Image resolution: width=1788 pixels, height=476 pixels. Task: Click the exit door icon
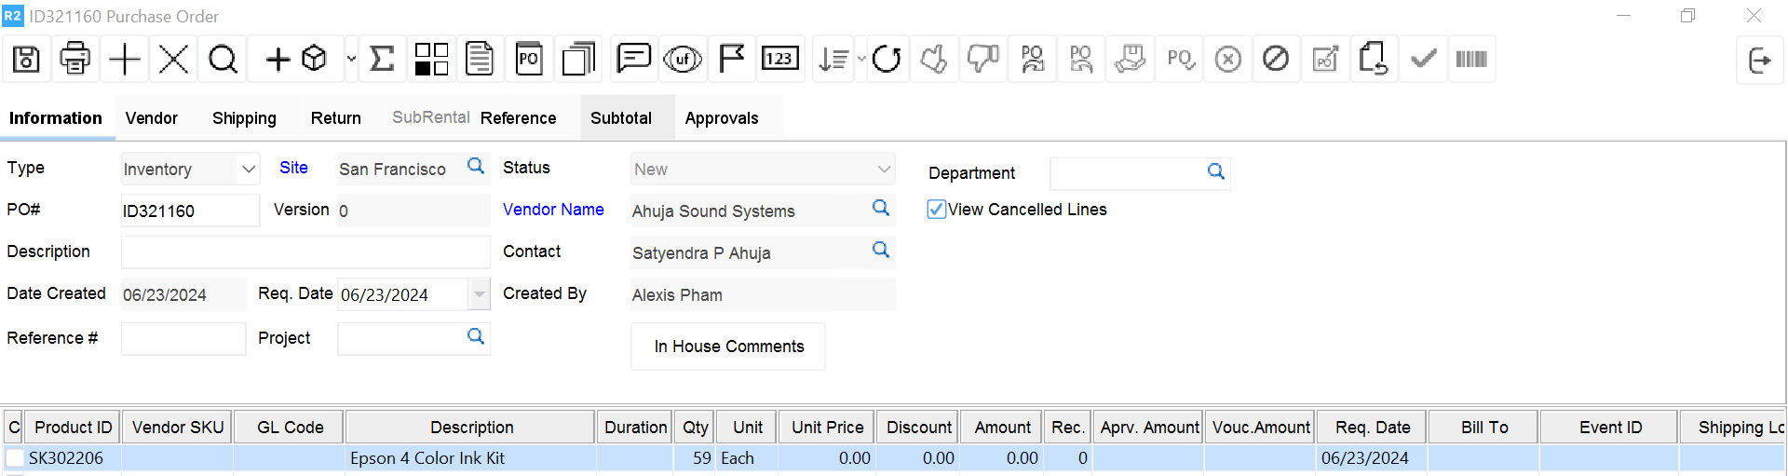[x=1759, y=61]
